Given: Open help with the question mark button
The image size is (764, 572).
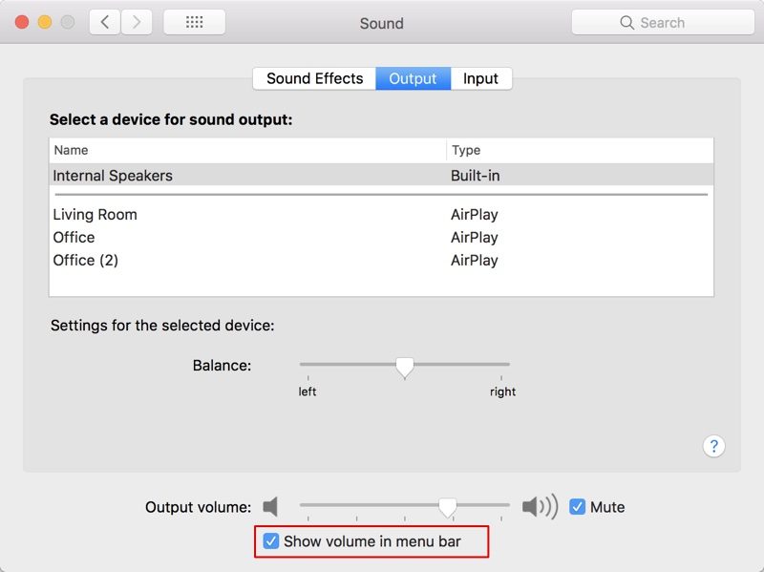Looking at the screenshot, I should click(x=714, y=446).
